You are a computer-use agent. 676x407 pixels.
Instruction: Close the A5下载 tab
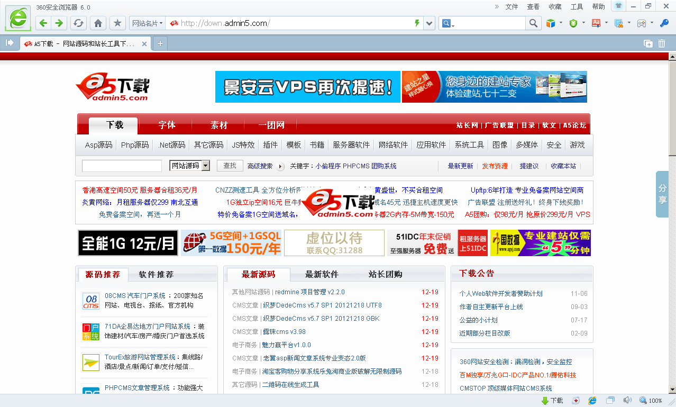[x=144, y=43]
